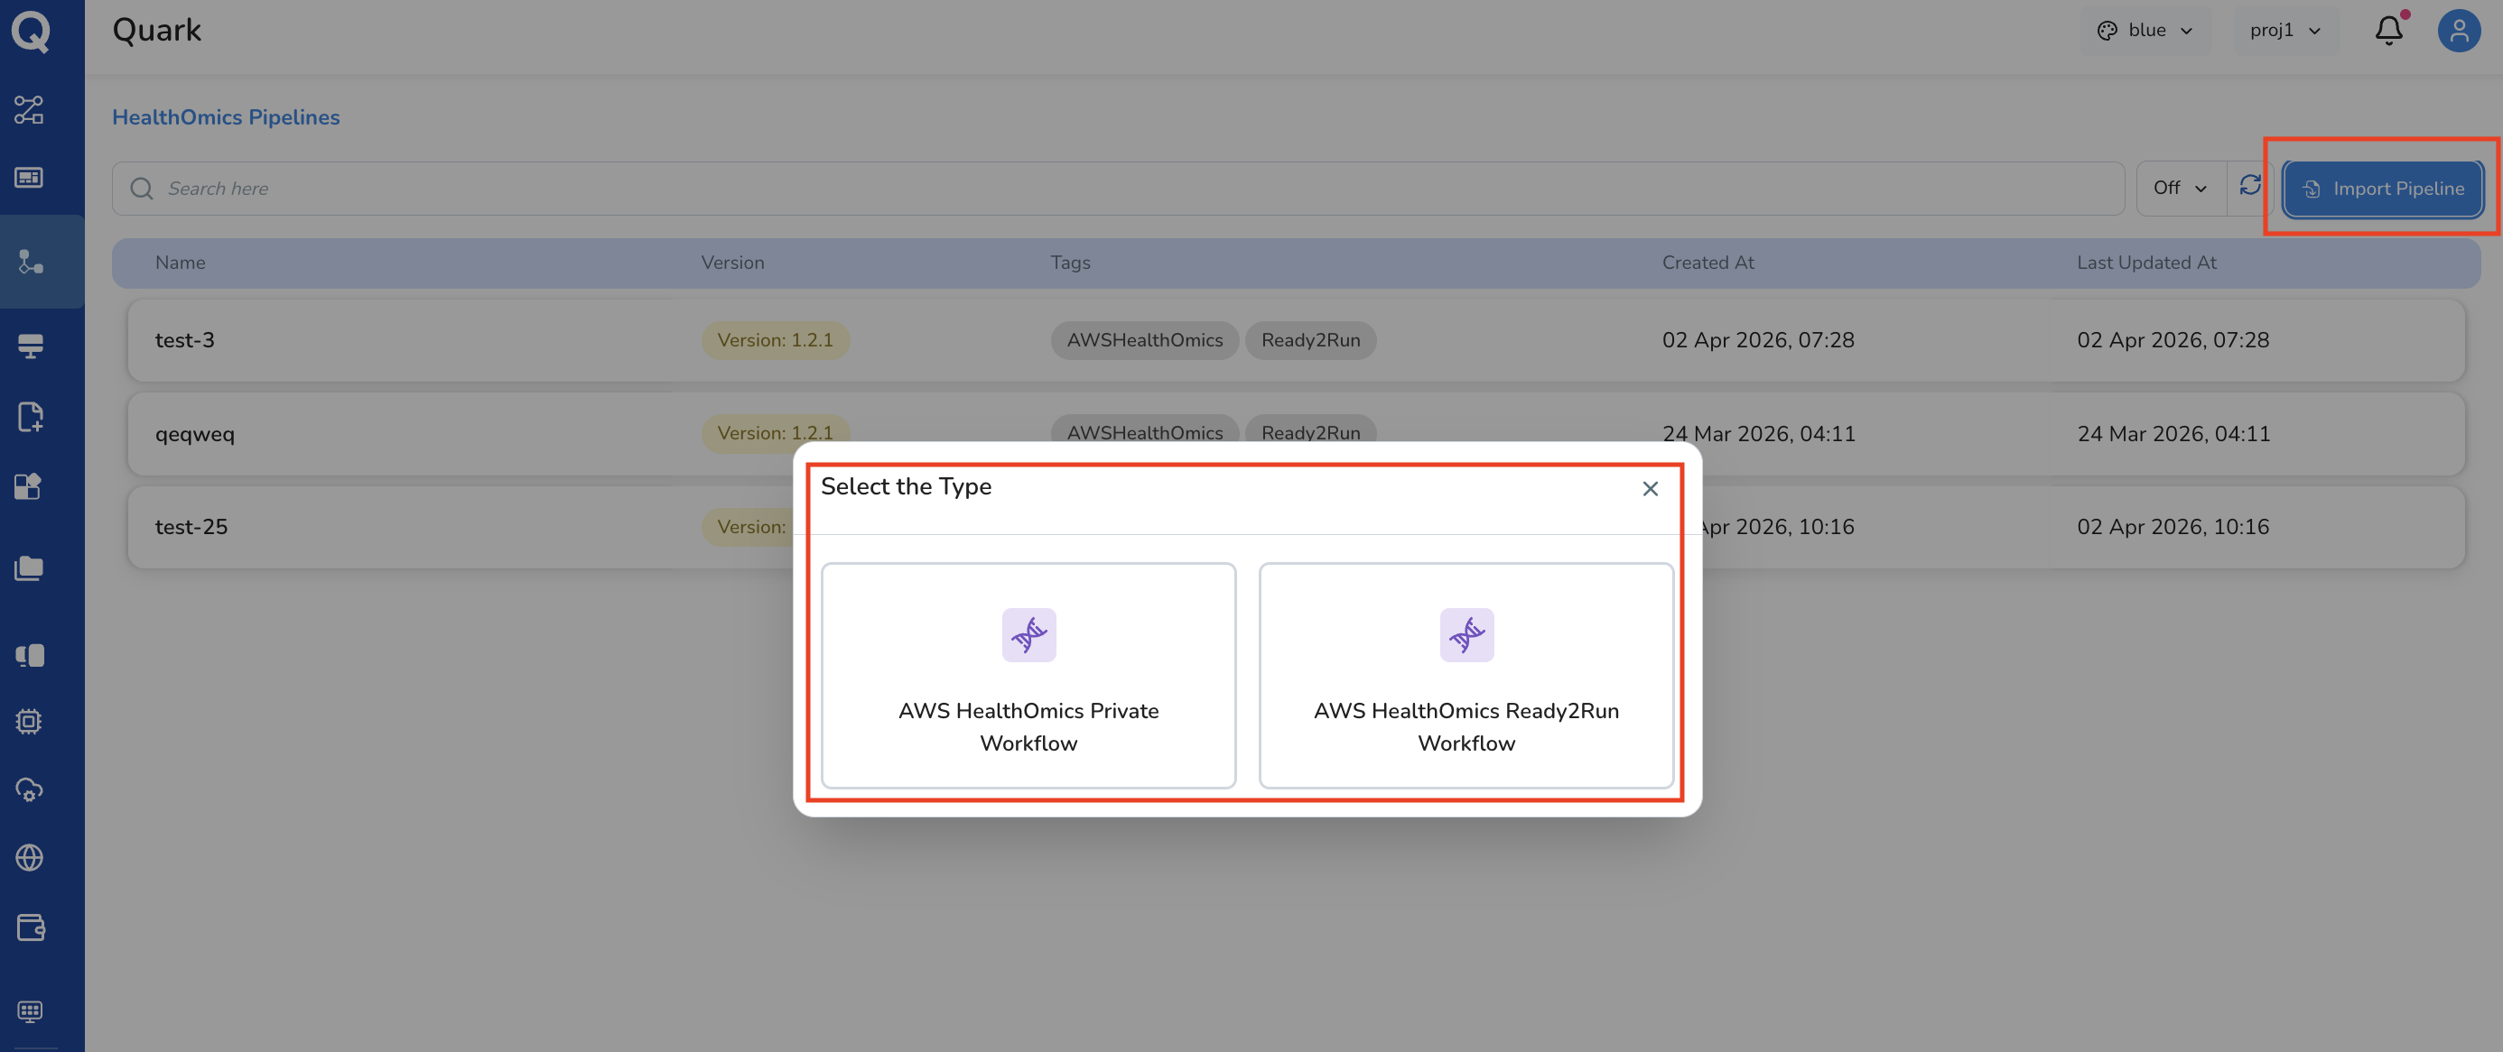Click Ready2Run tag in test-3 row

pyautogui.click(x=1310, y=341)
